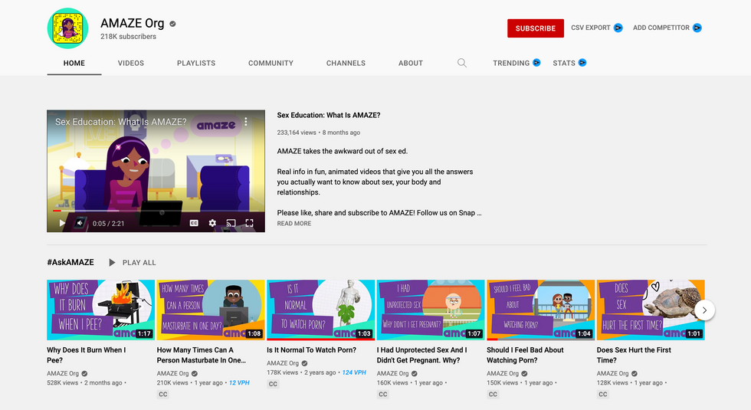Open 'How Many Times Can A Person' thumbnail
Viewport: 751px width, 410px height.
click(211, 310)
